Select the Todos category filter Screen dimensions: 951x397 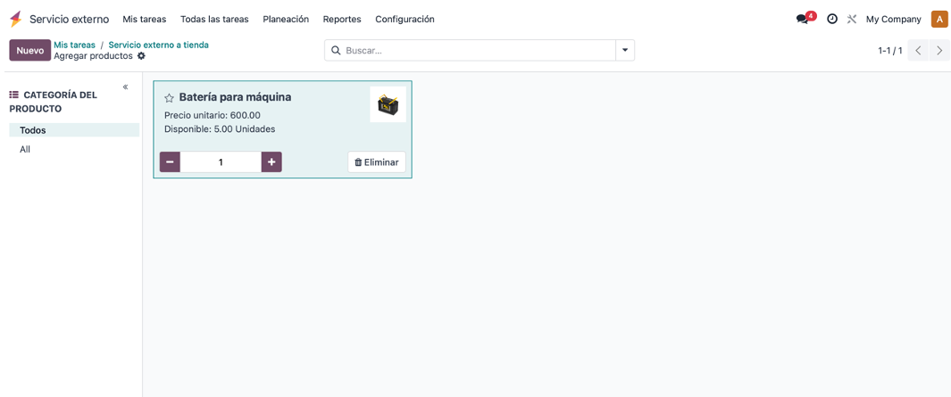(x=75, y=129)
